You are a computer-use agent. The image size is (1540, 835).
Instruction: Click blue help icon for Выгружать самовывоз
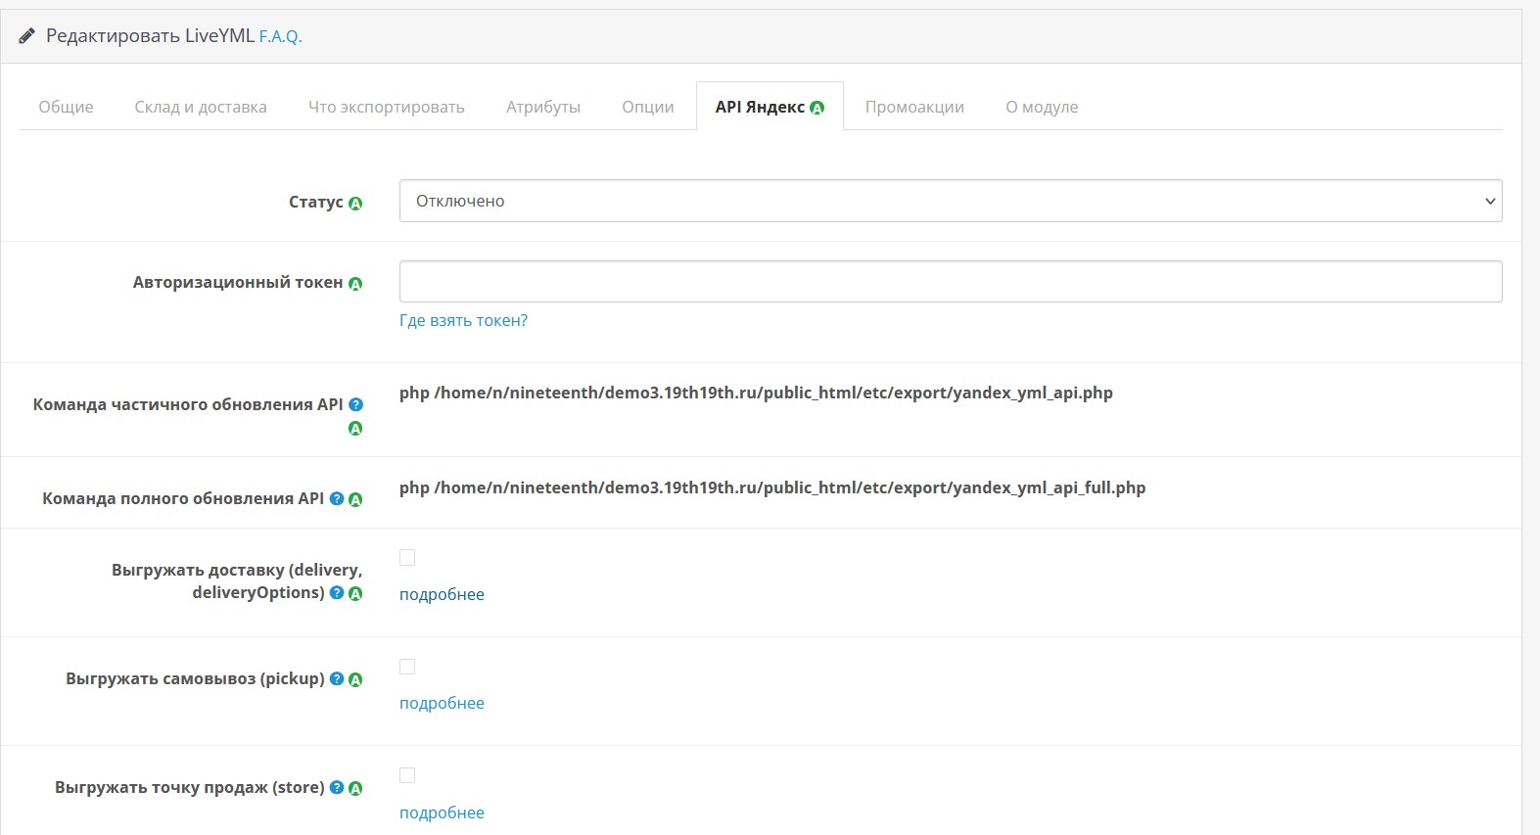pos(337,678)
